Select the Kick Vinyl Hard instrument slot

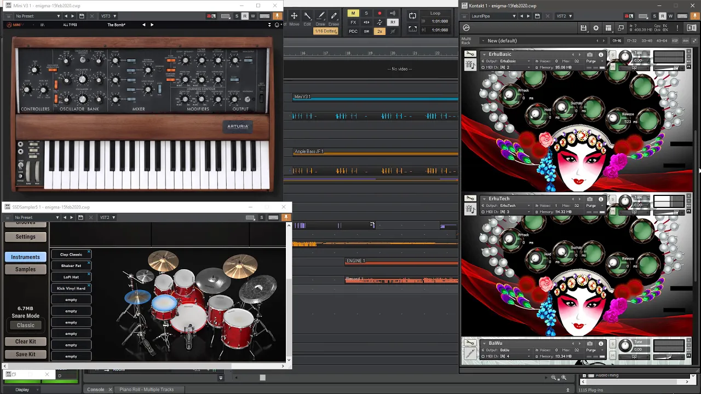tap(71, 288)
